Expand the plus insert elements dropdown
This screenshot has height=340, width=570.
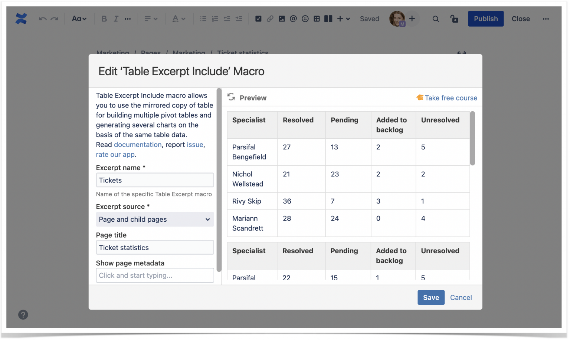(x=342, y=19)
